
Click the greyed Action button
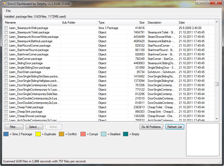click(x=53, y=127)
